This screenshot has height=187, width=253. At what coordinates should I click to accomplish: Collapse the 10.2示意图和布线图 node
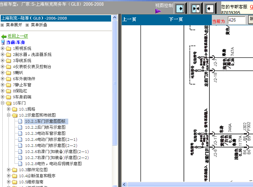tap(8, 115)
